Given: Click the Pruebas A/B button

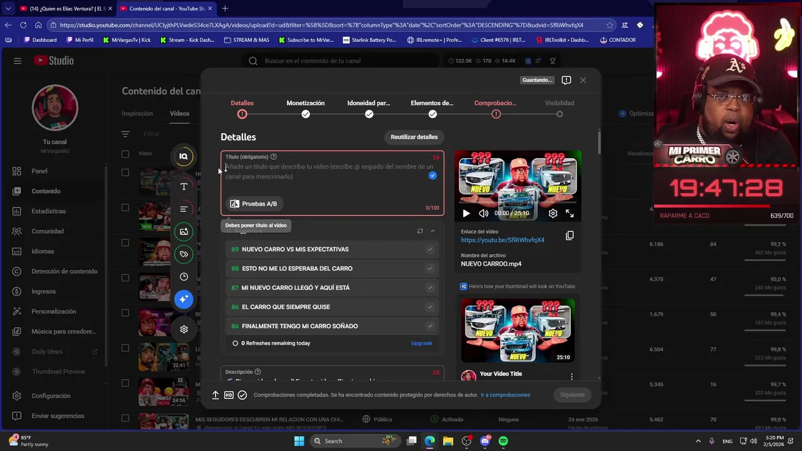Looking at the screenshot, I should (254, 204).
